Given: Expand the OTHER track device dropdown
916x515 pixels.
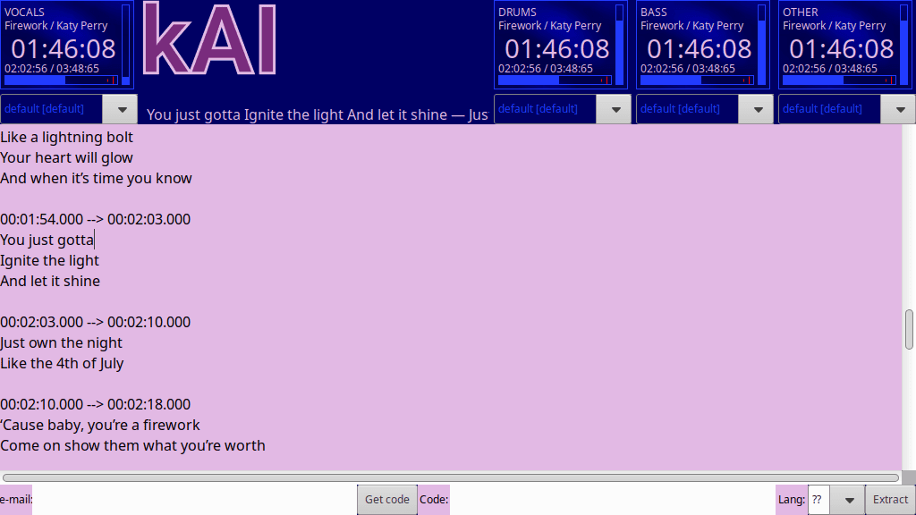Looking at the screenshot, I should tap(898, 109).
